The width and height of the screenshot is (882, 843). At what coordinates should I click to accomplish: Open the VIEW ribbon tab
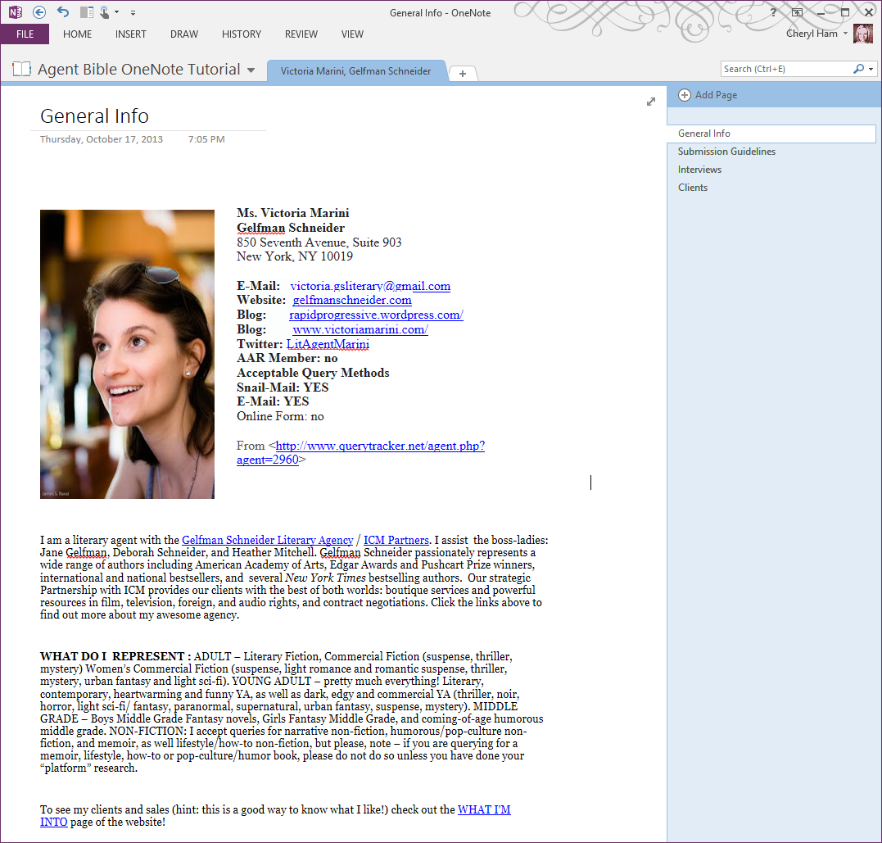pyautogui.click(x=352, y=34)
